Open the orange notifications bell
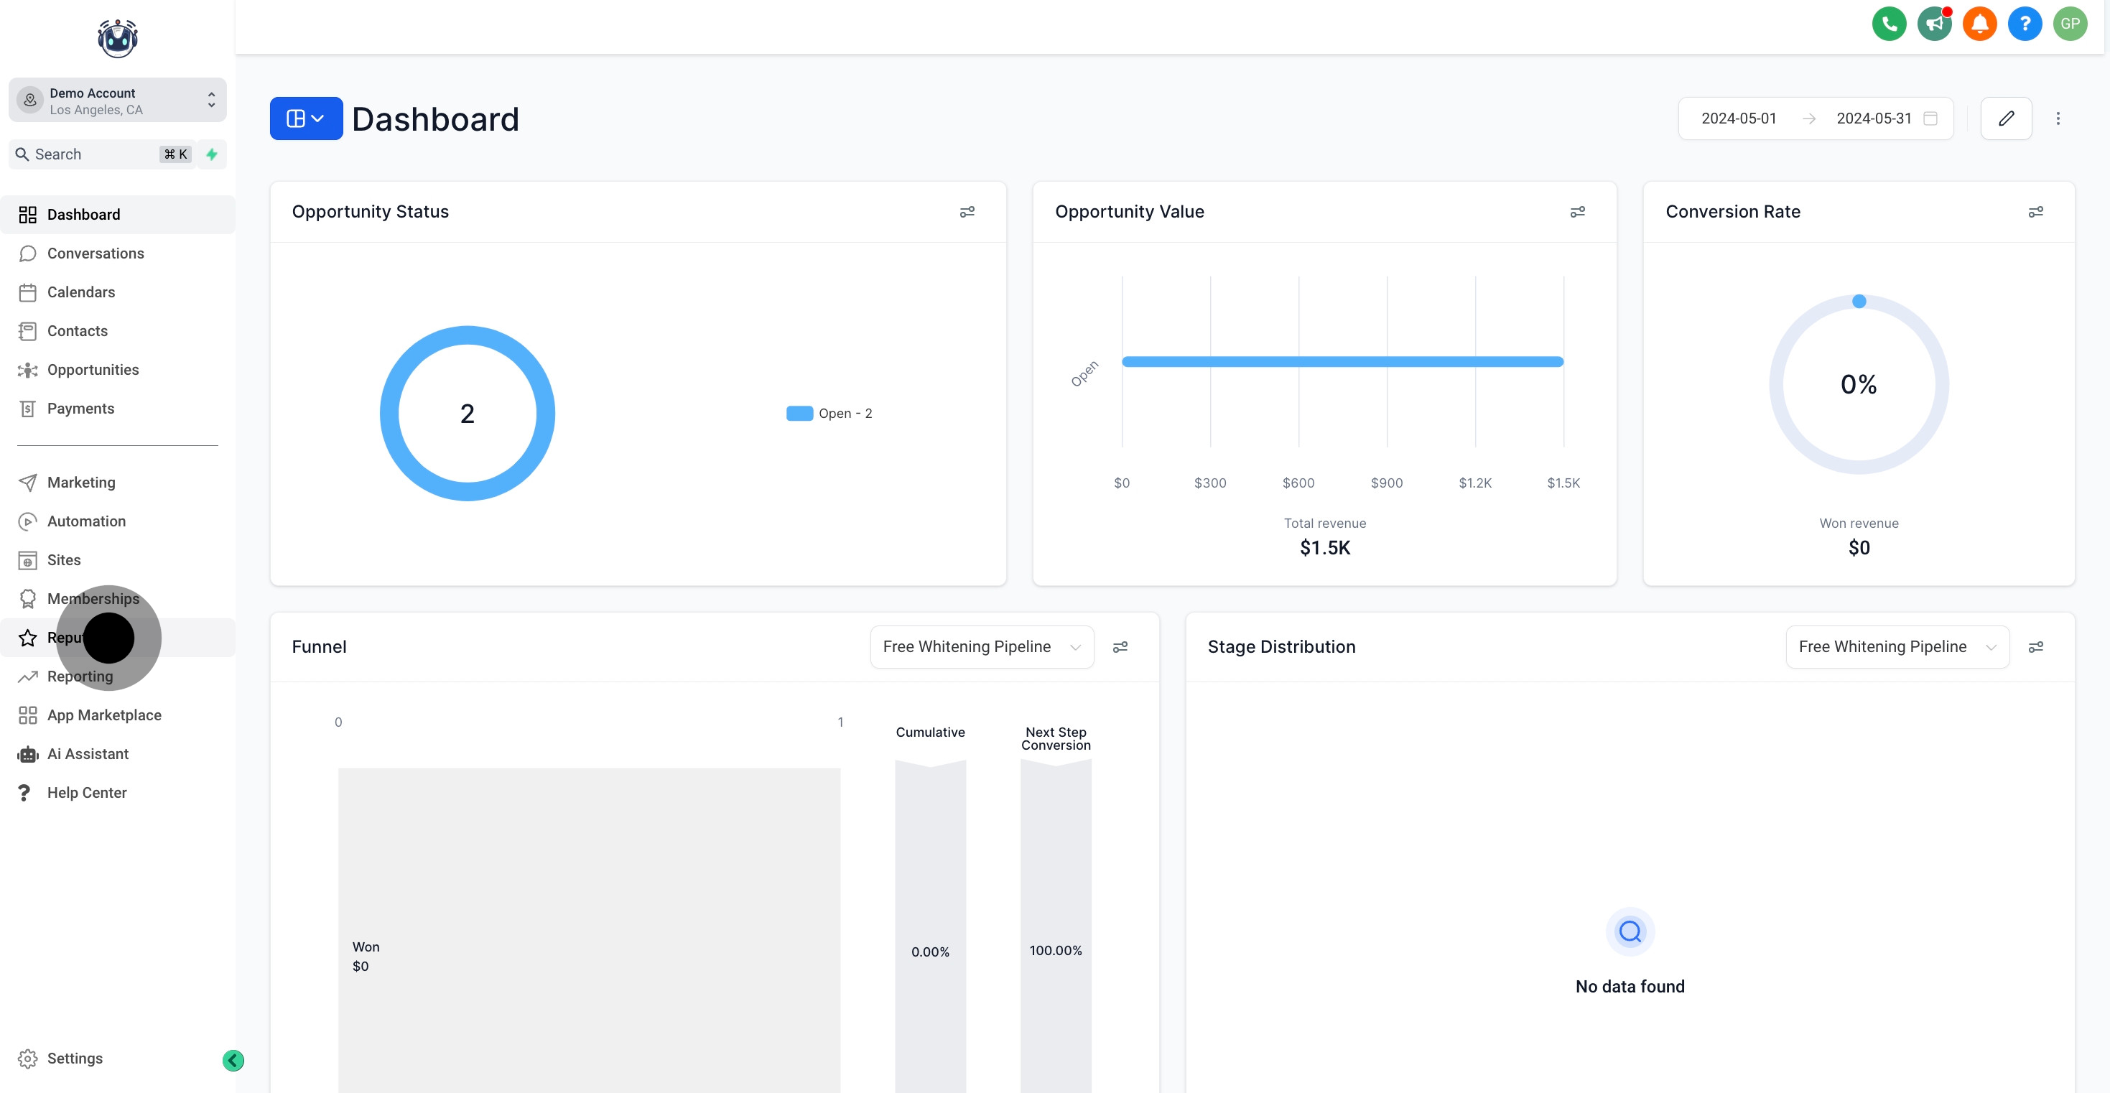 pos(1979,24)
